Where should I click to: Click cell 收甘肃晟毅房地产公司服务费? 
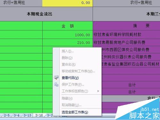[126, 42]
